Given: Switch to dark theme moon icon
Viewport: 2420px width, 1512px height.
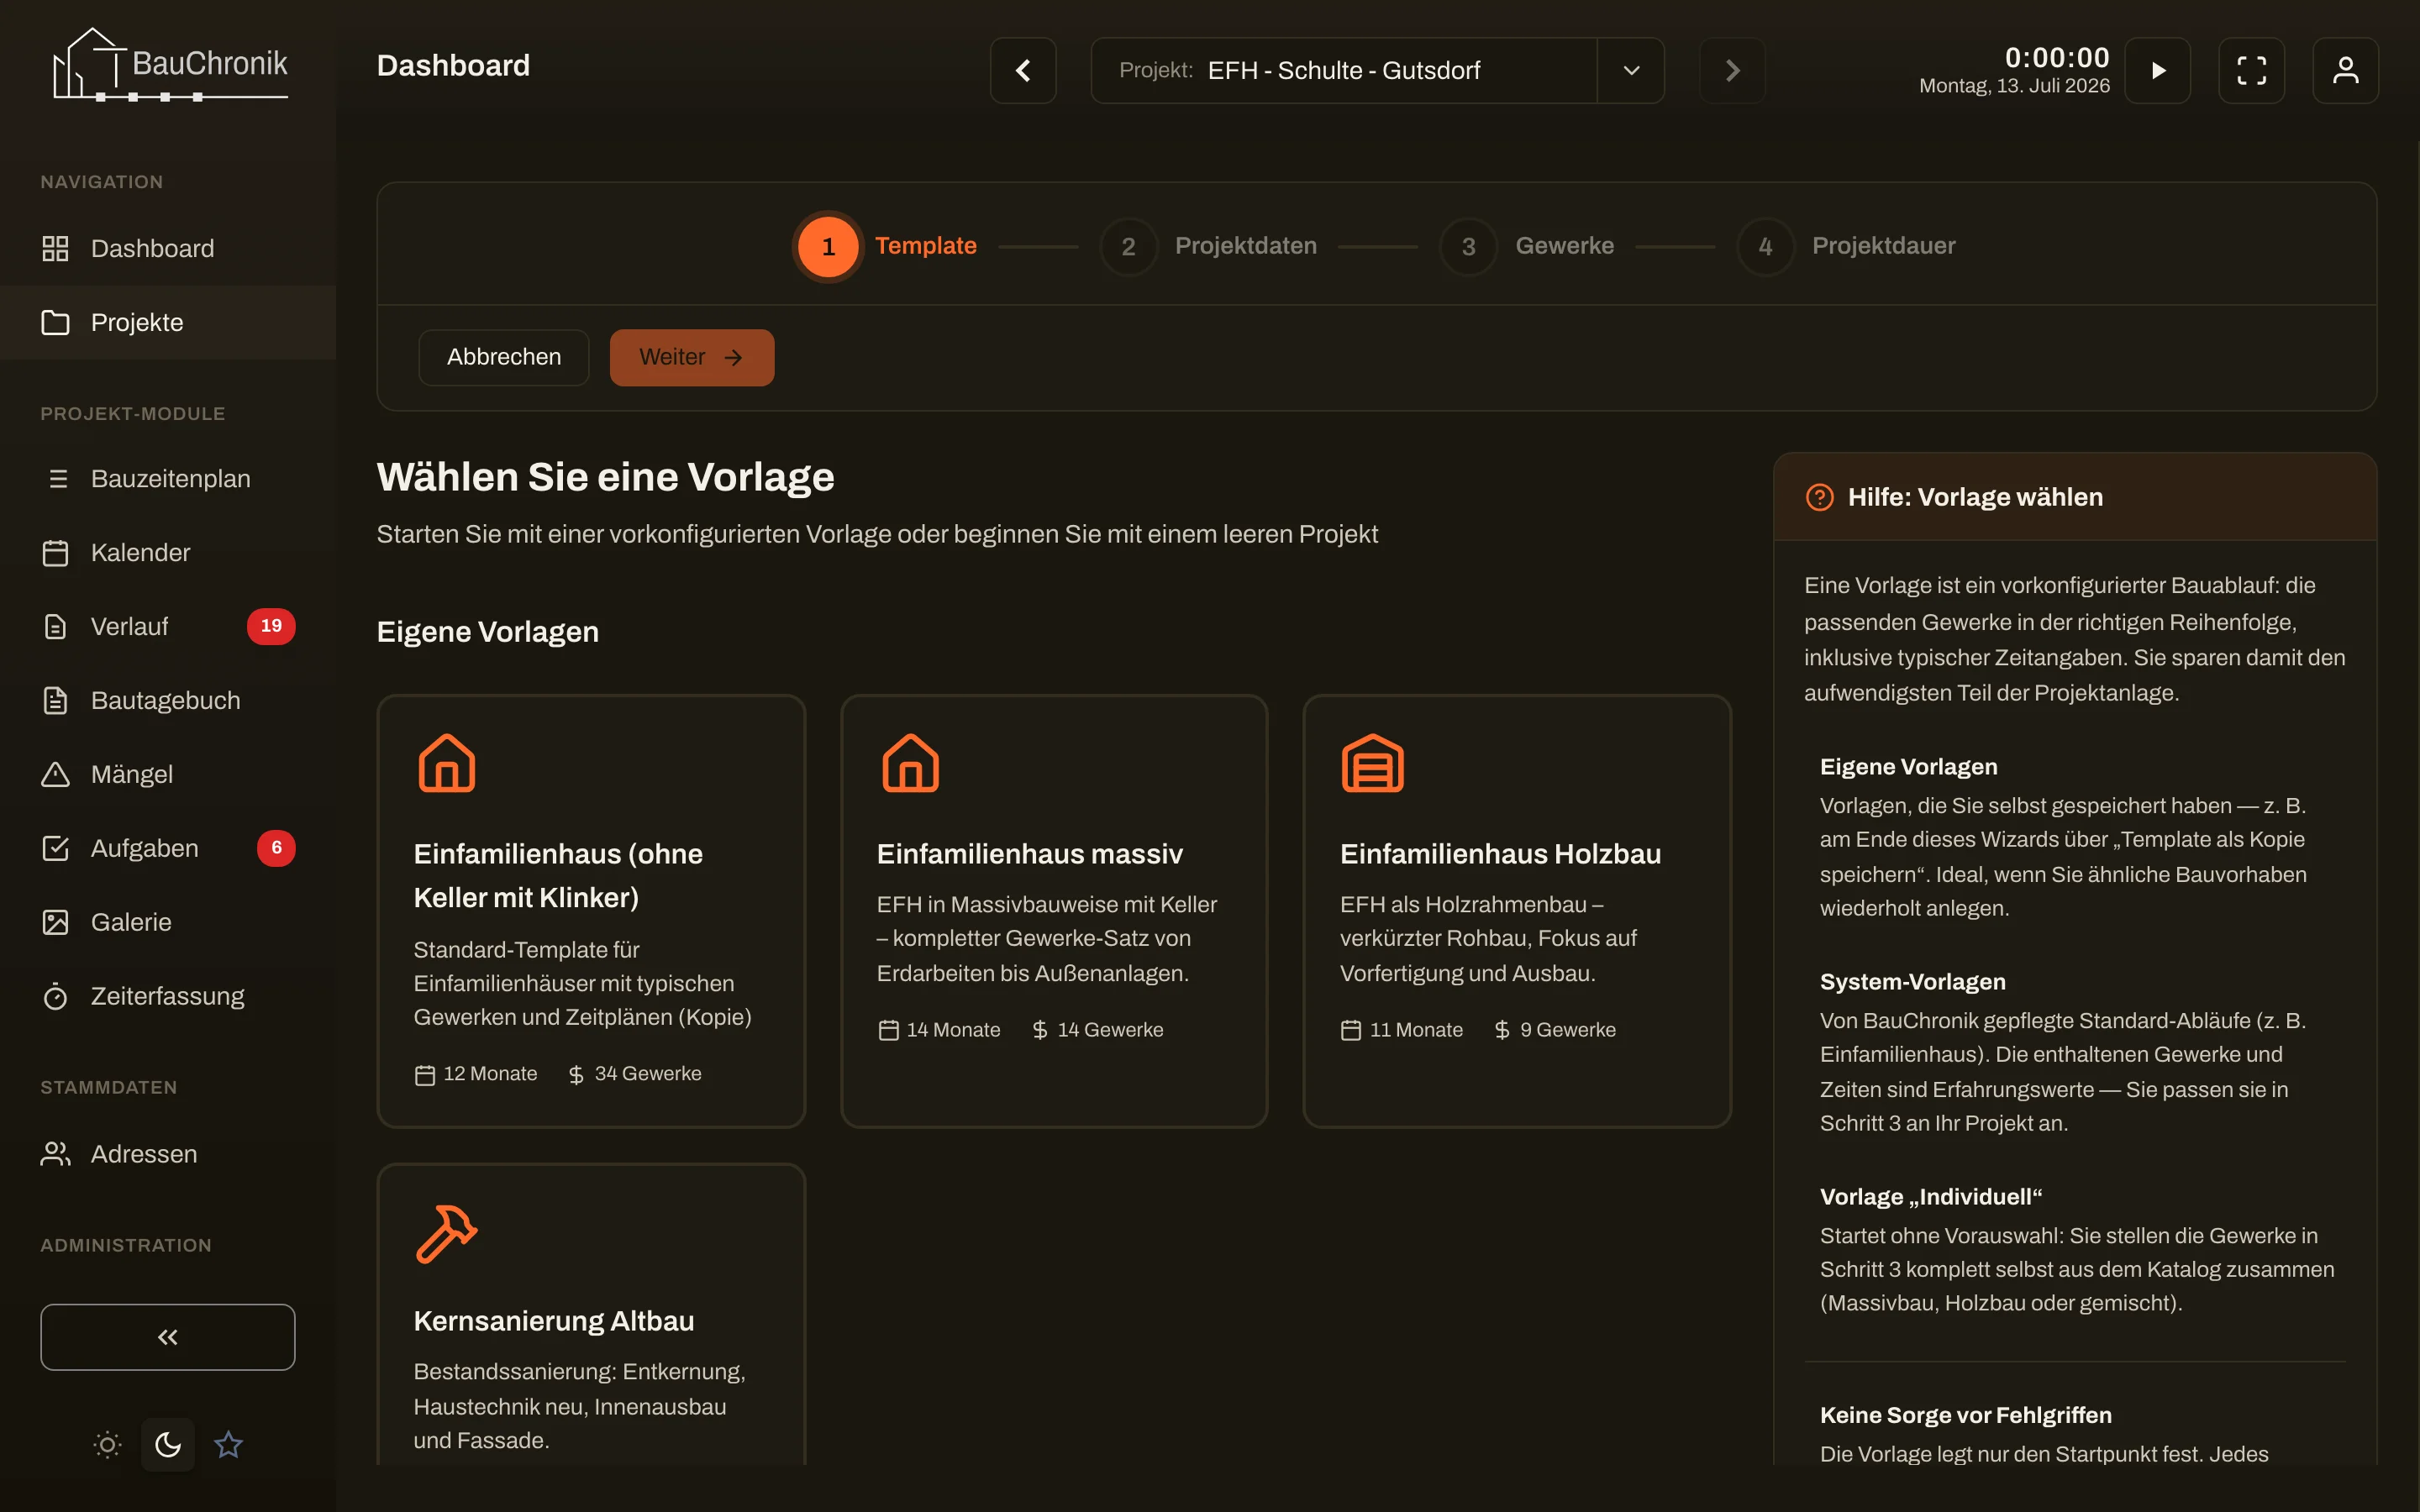Looking at the screenshot, I should coord(168,1445).
